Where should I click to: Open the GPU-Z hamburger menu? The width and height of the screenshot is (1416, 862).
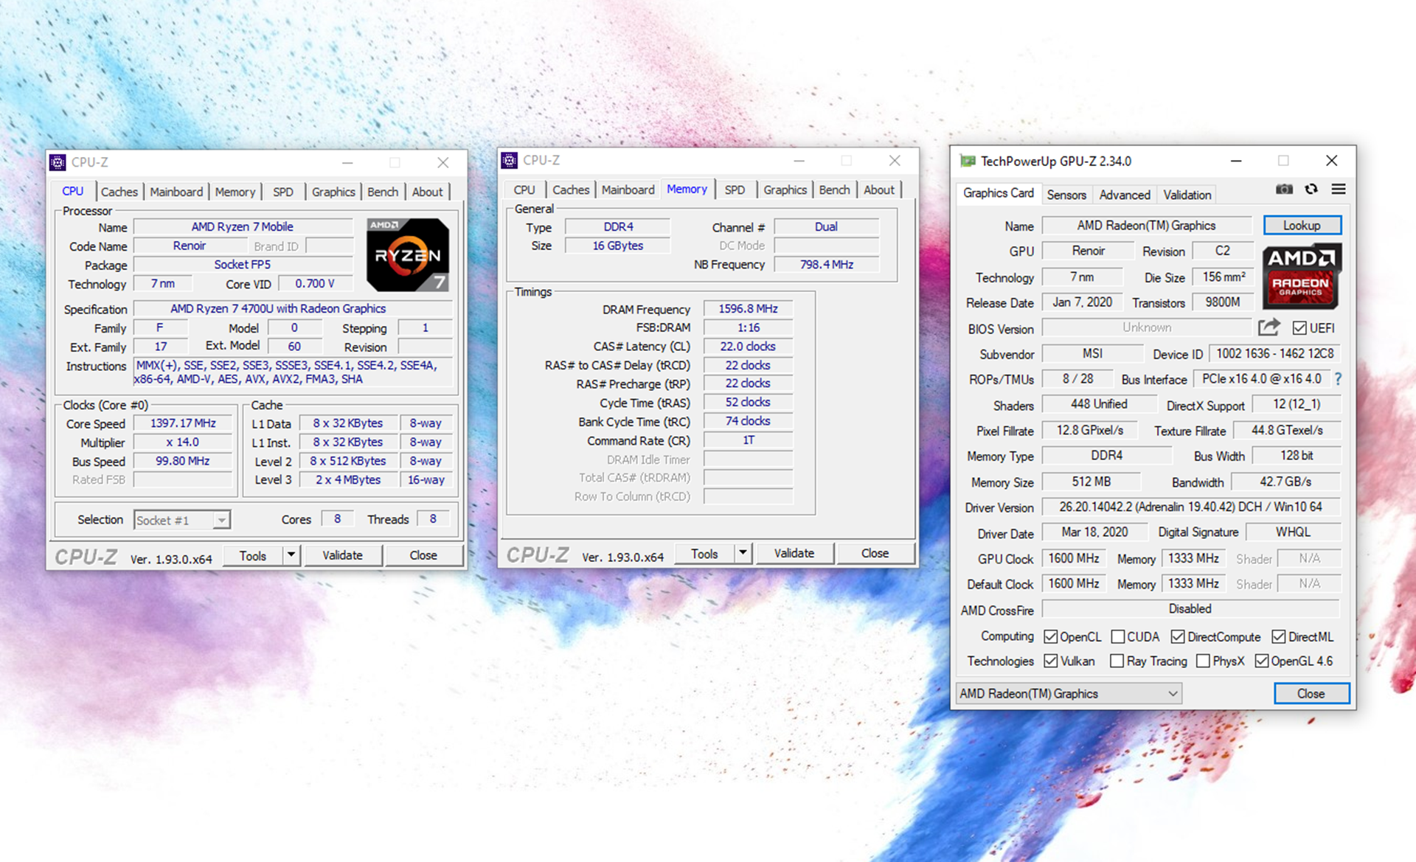click(1339, 190)
